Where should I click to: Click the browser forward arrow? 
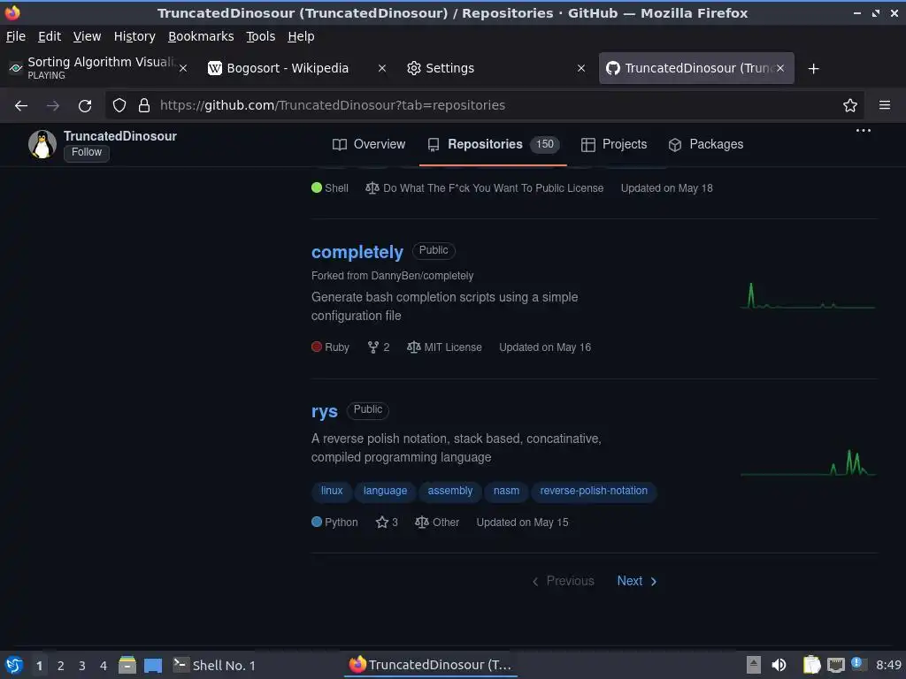click(53, 106)
